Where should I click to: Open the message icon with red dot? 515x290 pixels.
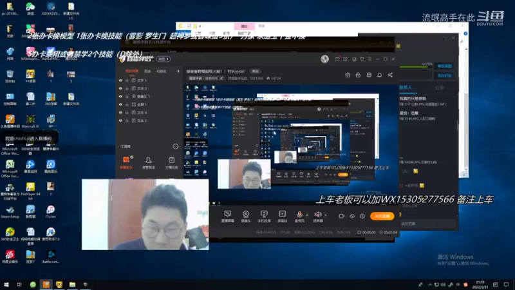point(337,59)
